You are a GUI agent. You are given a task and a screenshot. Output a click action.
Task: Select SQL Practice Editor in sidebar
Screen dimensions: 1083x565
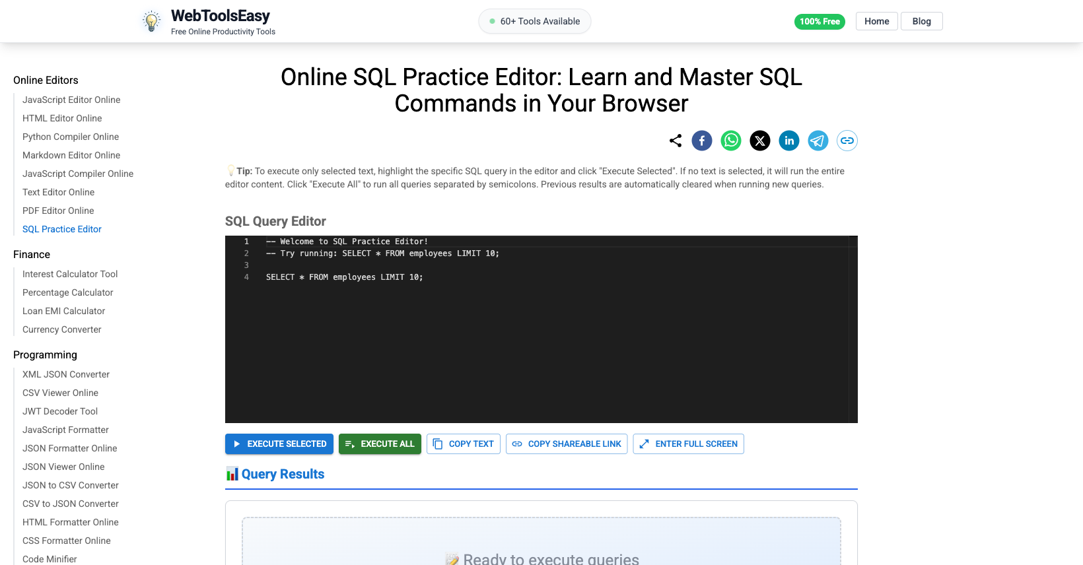tap(62, 229)
